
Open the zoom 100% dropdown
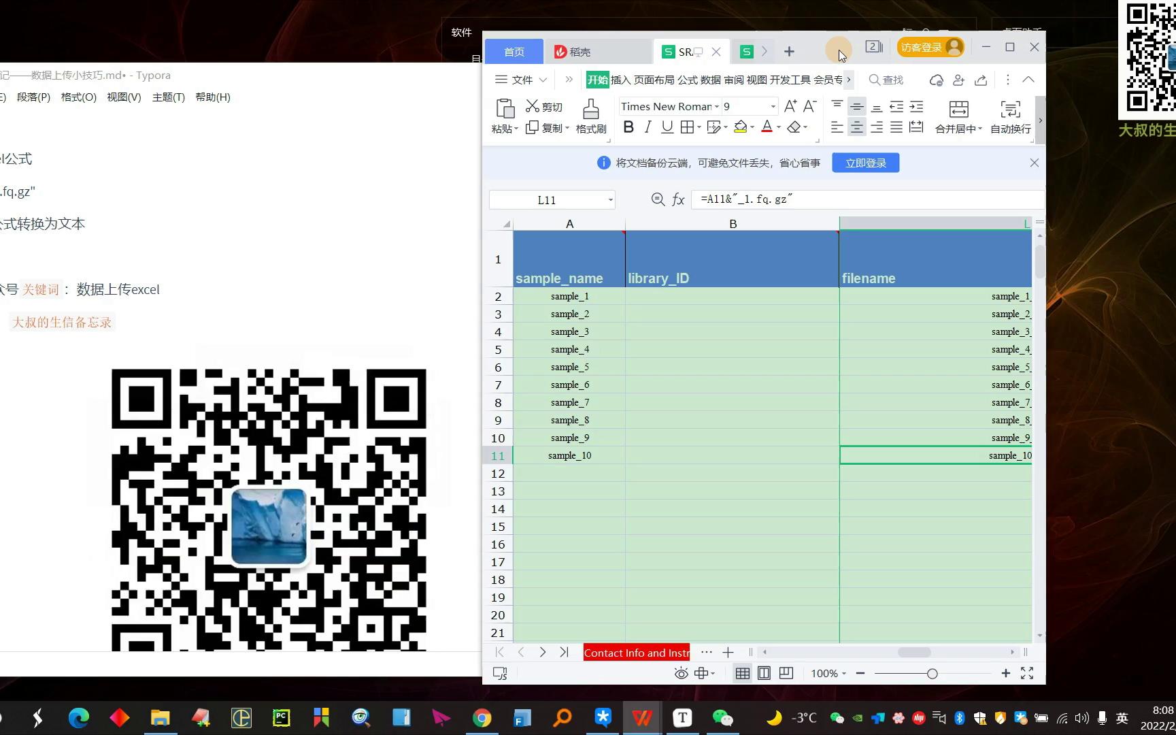(843, 673)
